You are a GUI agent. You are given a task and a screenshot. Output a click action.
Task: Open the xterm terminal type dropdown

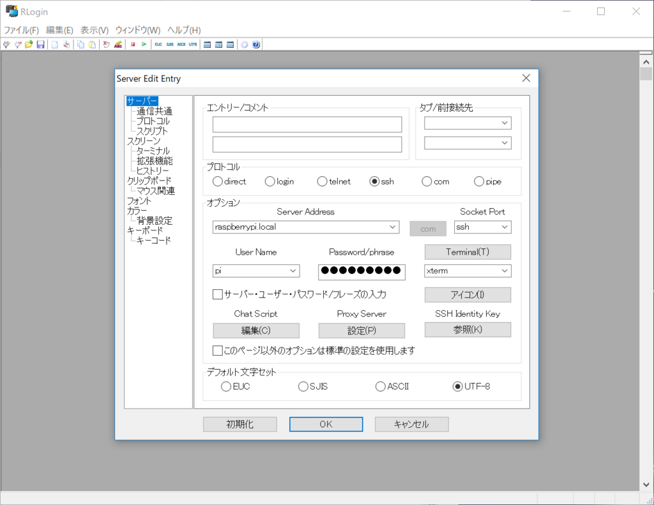(x=505, y=271)
